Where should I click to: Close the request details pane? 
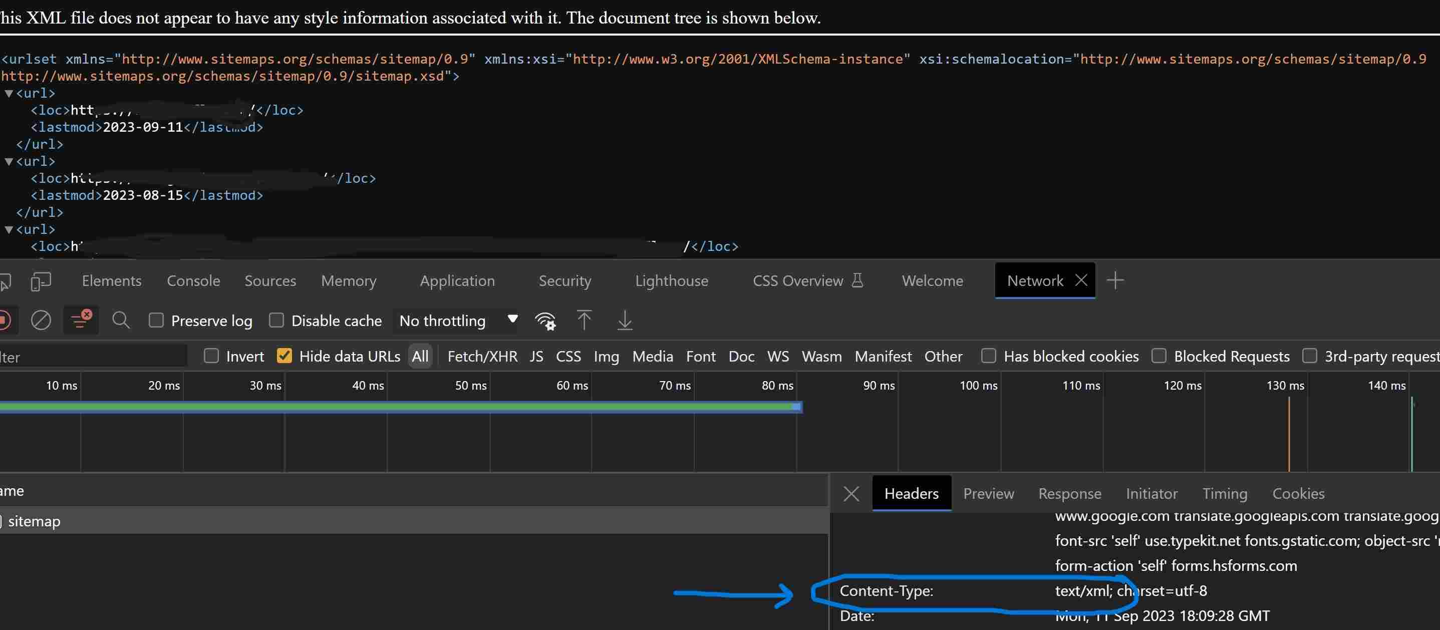(x=851, y=494)
